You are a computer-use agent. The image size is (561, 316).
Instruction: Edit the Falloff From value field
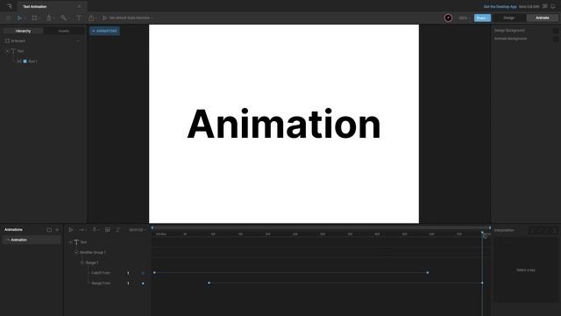click(x=128, y=273)
